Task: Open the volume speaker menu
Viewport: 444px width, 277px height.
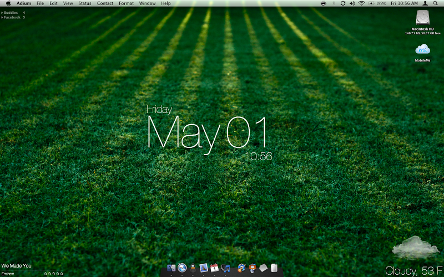Action: [352, 3]
